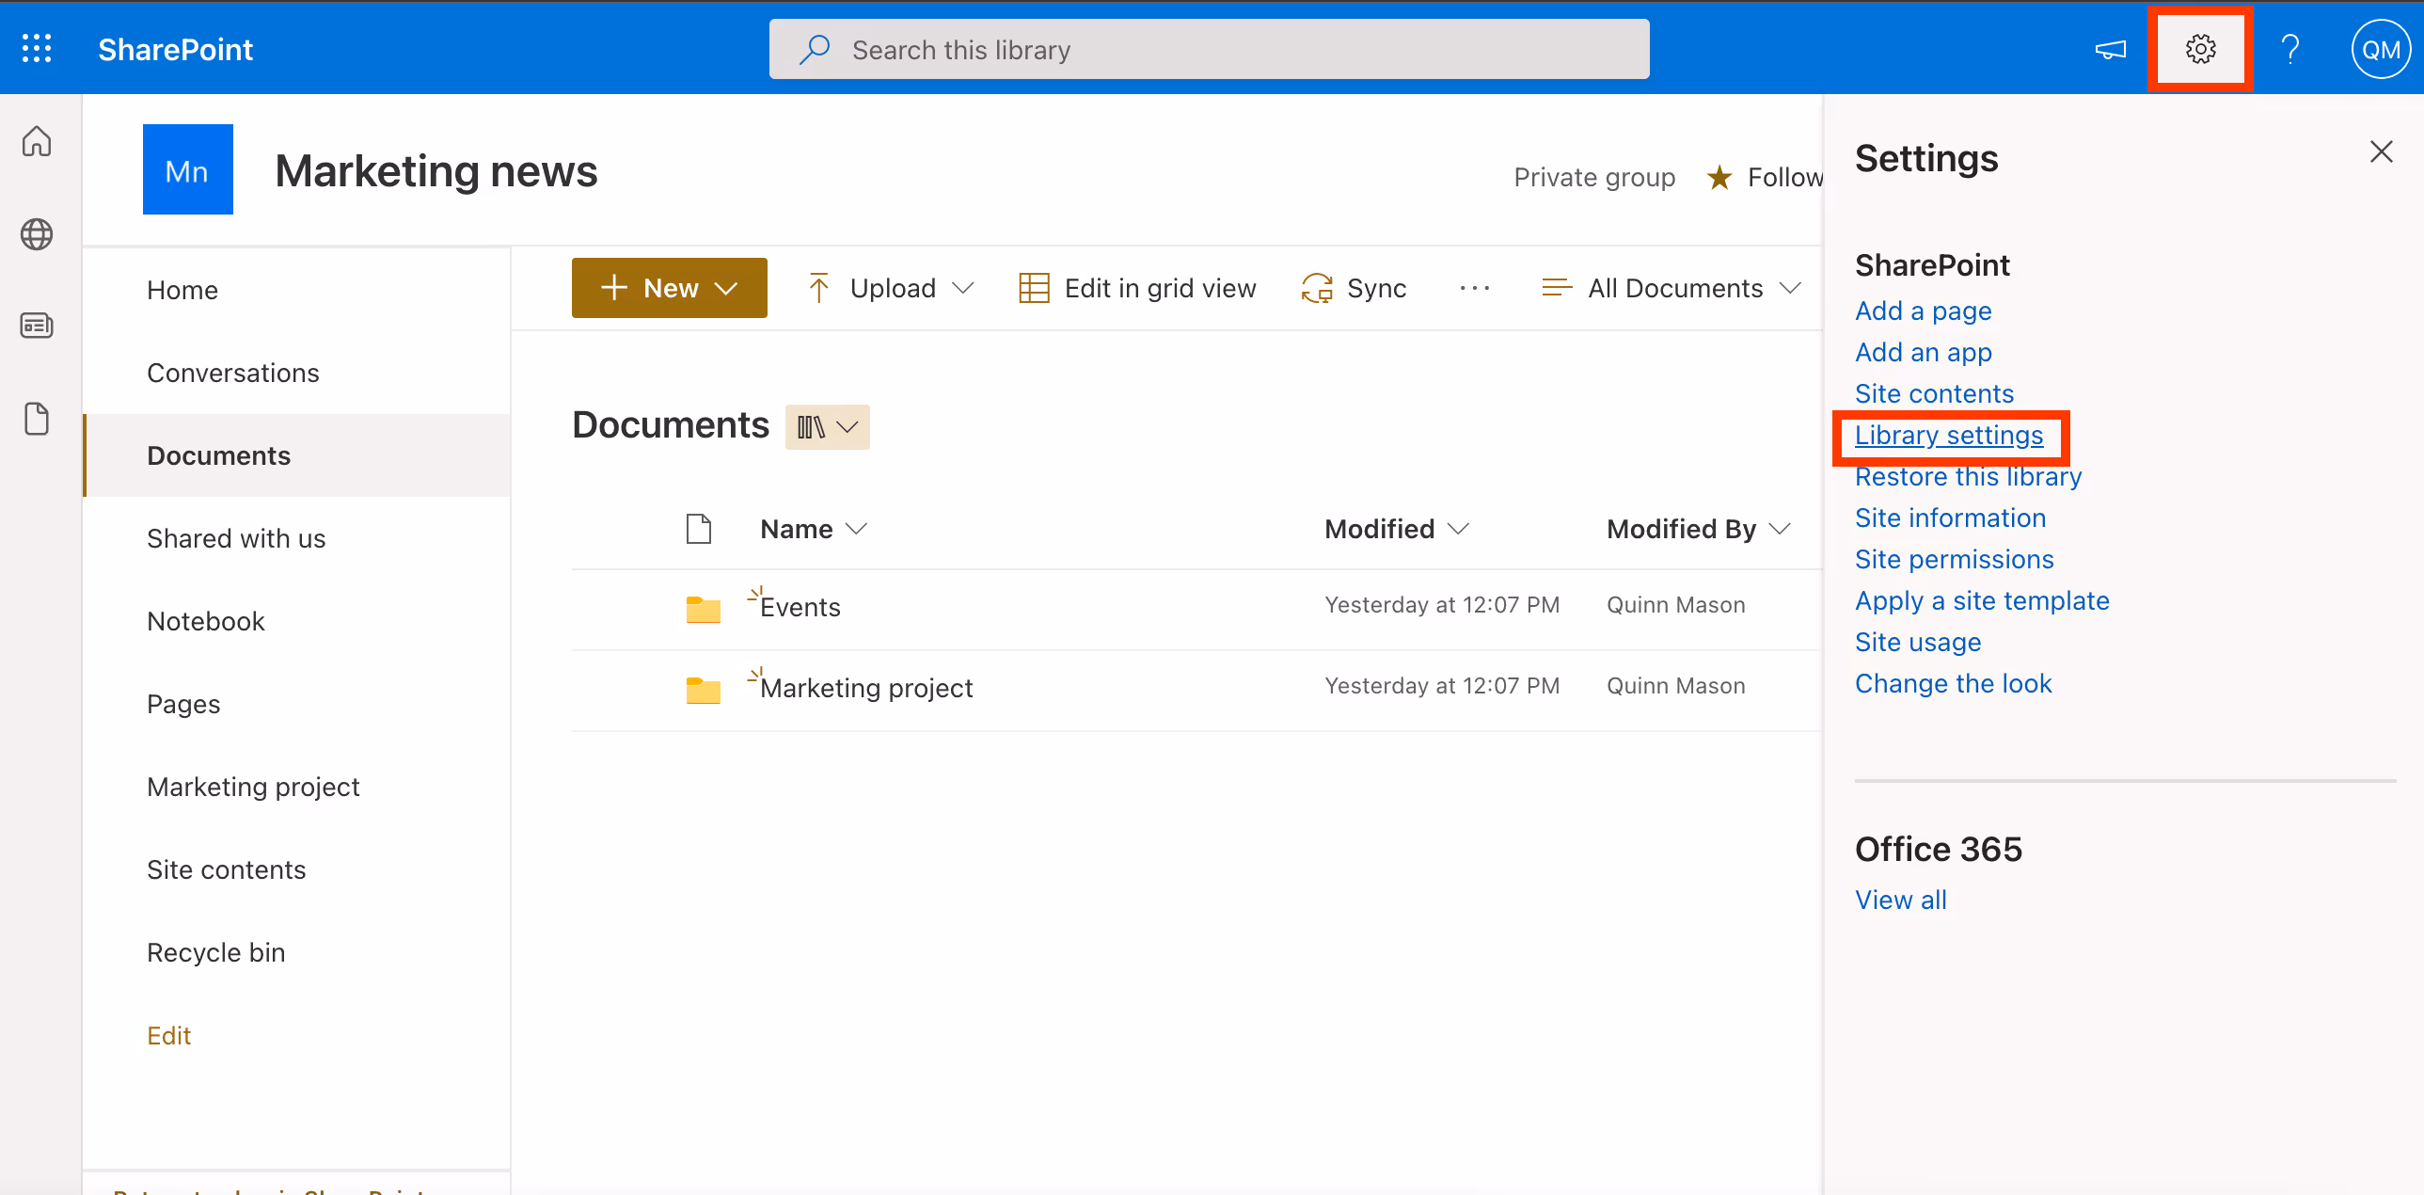This screenshot has width=2424, height=1195.
Task: Click the Settings gear icon
Action: (x=2199, y=49)
